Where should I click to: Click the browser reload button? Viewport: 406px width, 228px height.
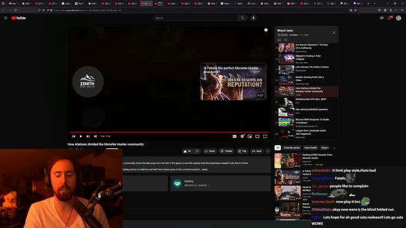click(x=15, y=10)
